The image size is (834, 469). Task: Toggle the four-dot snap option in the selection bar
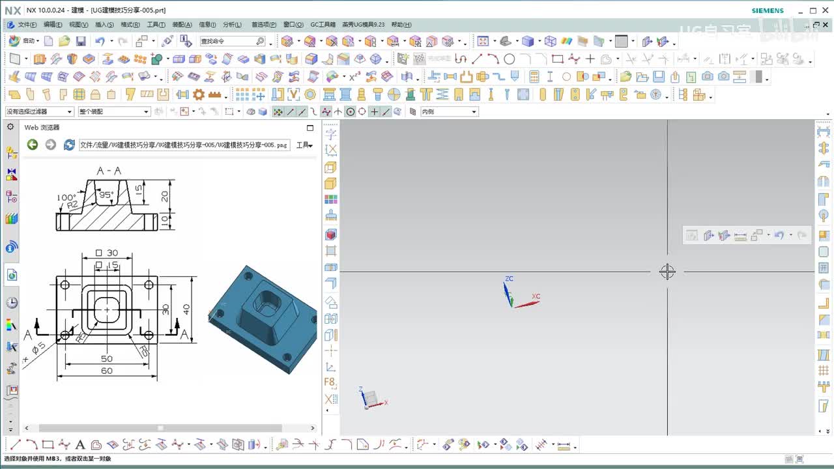[278, 112]
